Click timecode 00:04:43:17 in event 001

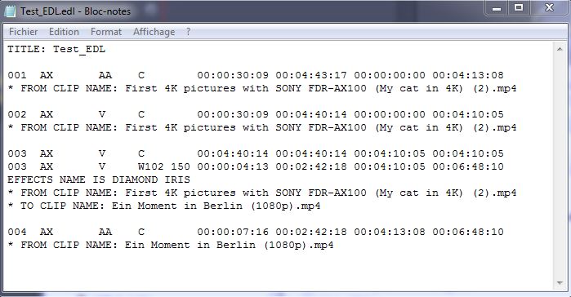311,75
